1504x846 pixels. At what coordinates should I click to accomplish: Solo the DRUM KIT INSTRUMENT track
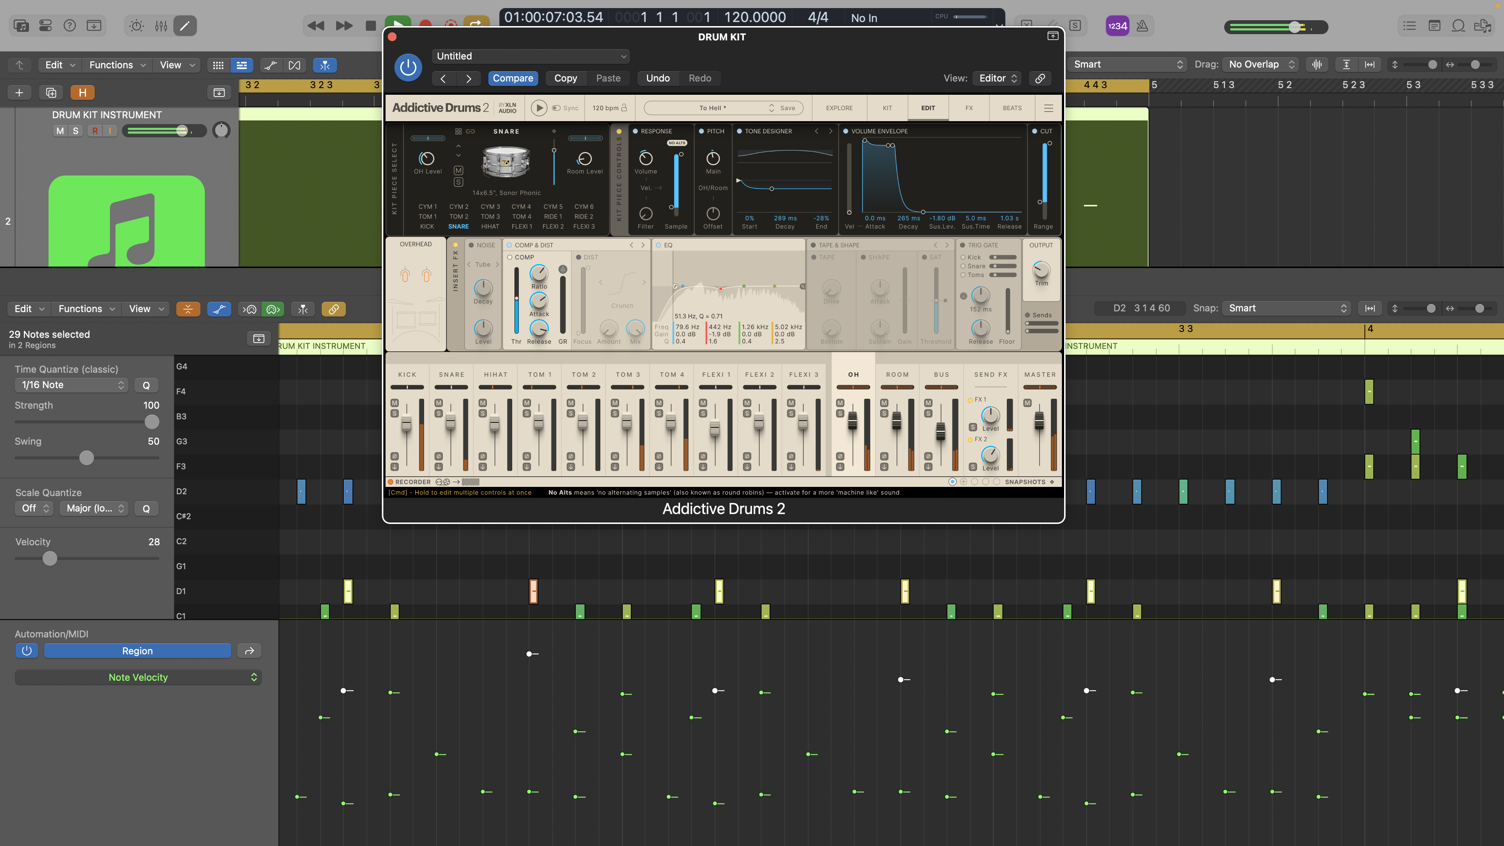tap(75, 131)
